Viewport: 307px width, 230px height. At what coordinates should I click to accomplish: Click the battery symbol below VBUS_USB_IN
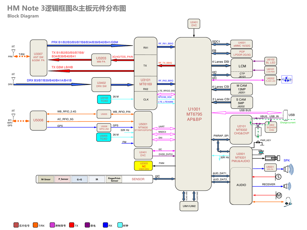click(x=258, y=132)
